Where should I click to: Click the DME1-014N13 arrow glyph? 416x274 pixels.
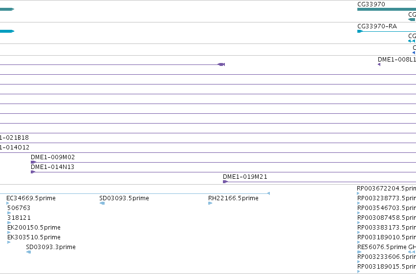click(x=33, y=172)
